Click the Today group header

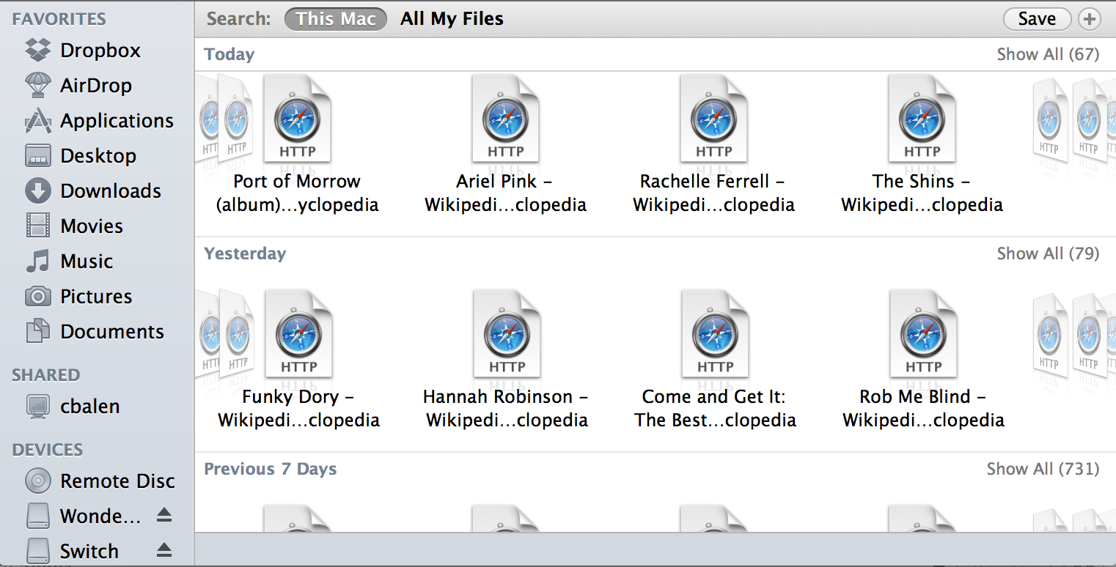[230, 54]
